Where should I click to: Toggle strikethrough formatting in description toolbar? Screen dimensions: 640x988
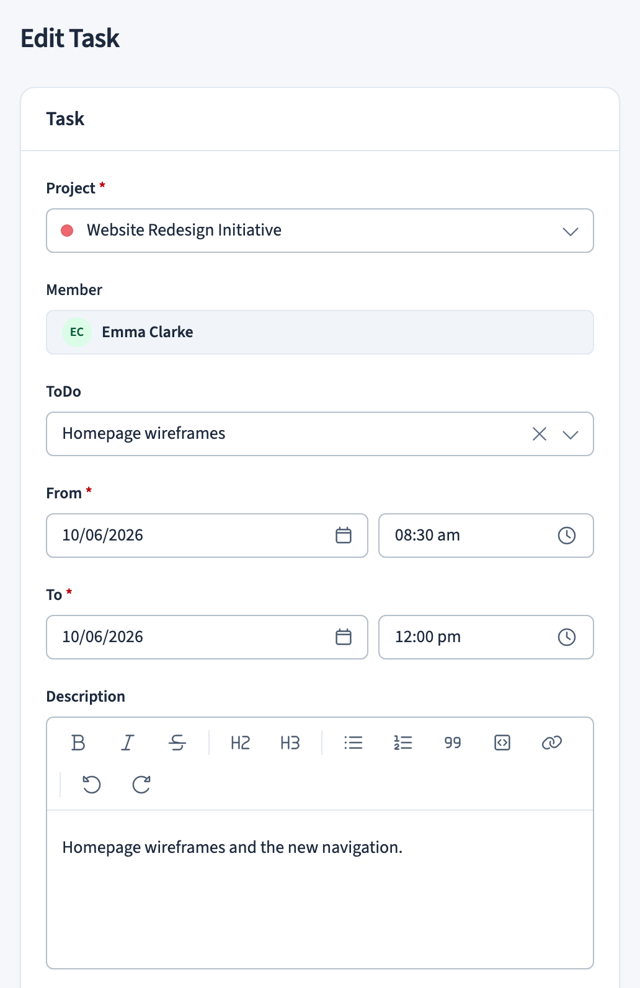click(177, 743)
